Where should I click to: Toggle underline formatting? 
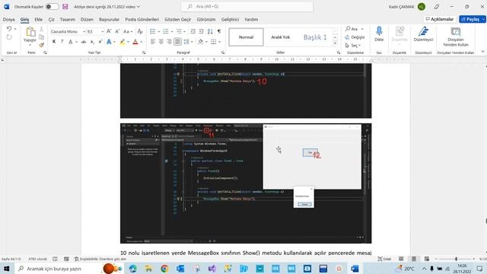(71, 42)
